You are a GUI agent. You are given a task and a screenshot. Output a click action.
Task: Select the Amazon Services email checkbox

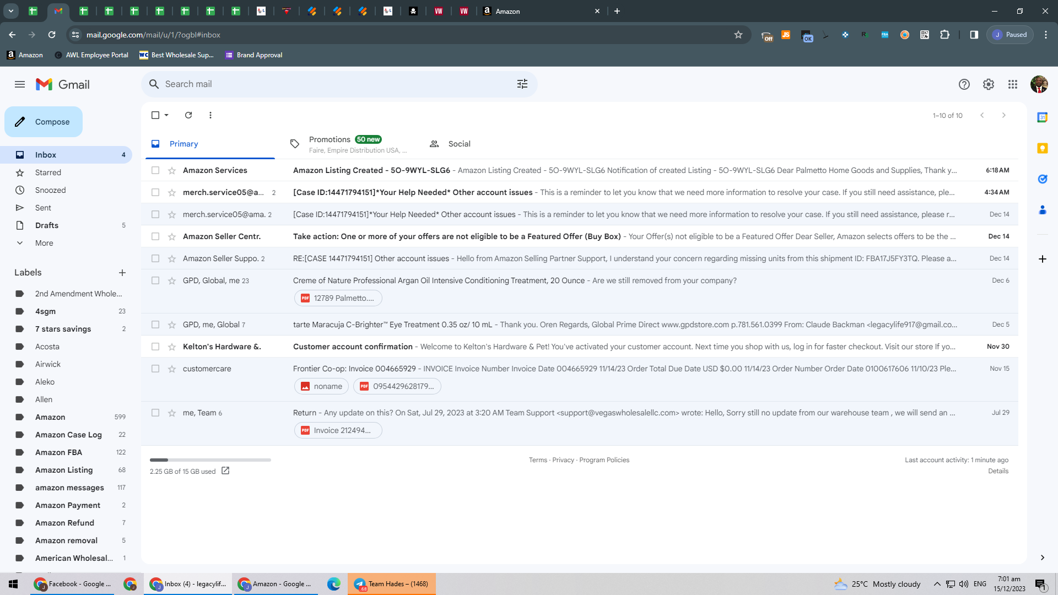pos(155,170)
